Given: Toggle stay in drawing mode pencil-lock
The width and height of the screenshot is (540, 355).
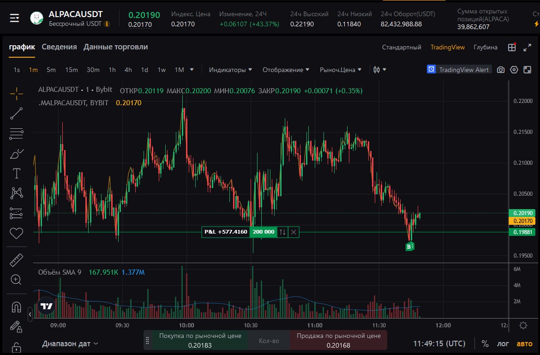Looking at the screenshot, I should click(x=16, y=326).
